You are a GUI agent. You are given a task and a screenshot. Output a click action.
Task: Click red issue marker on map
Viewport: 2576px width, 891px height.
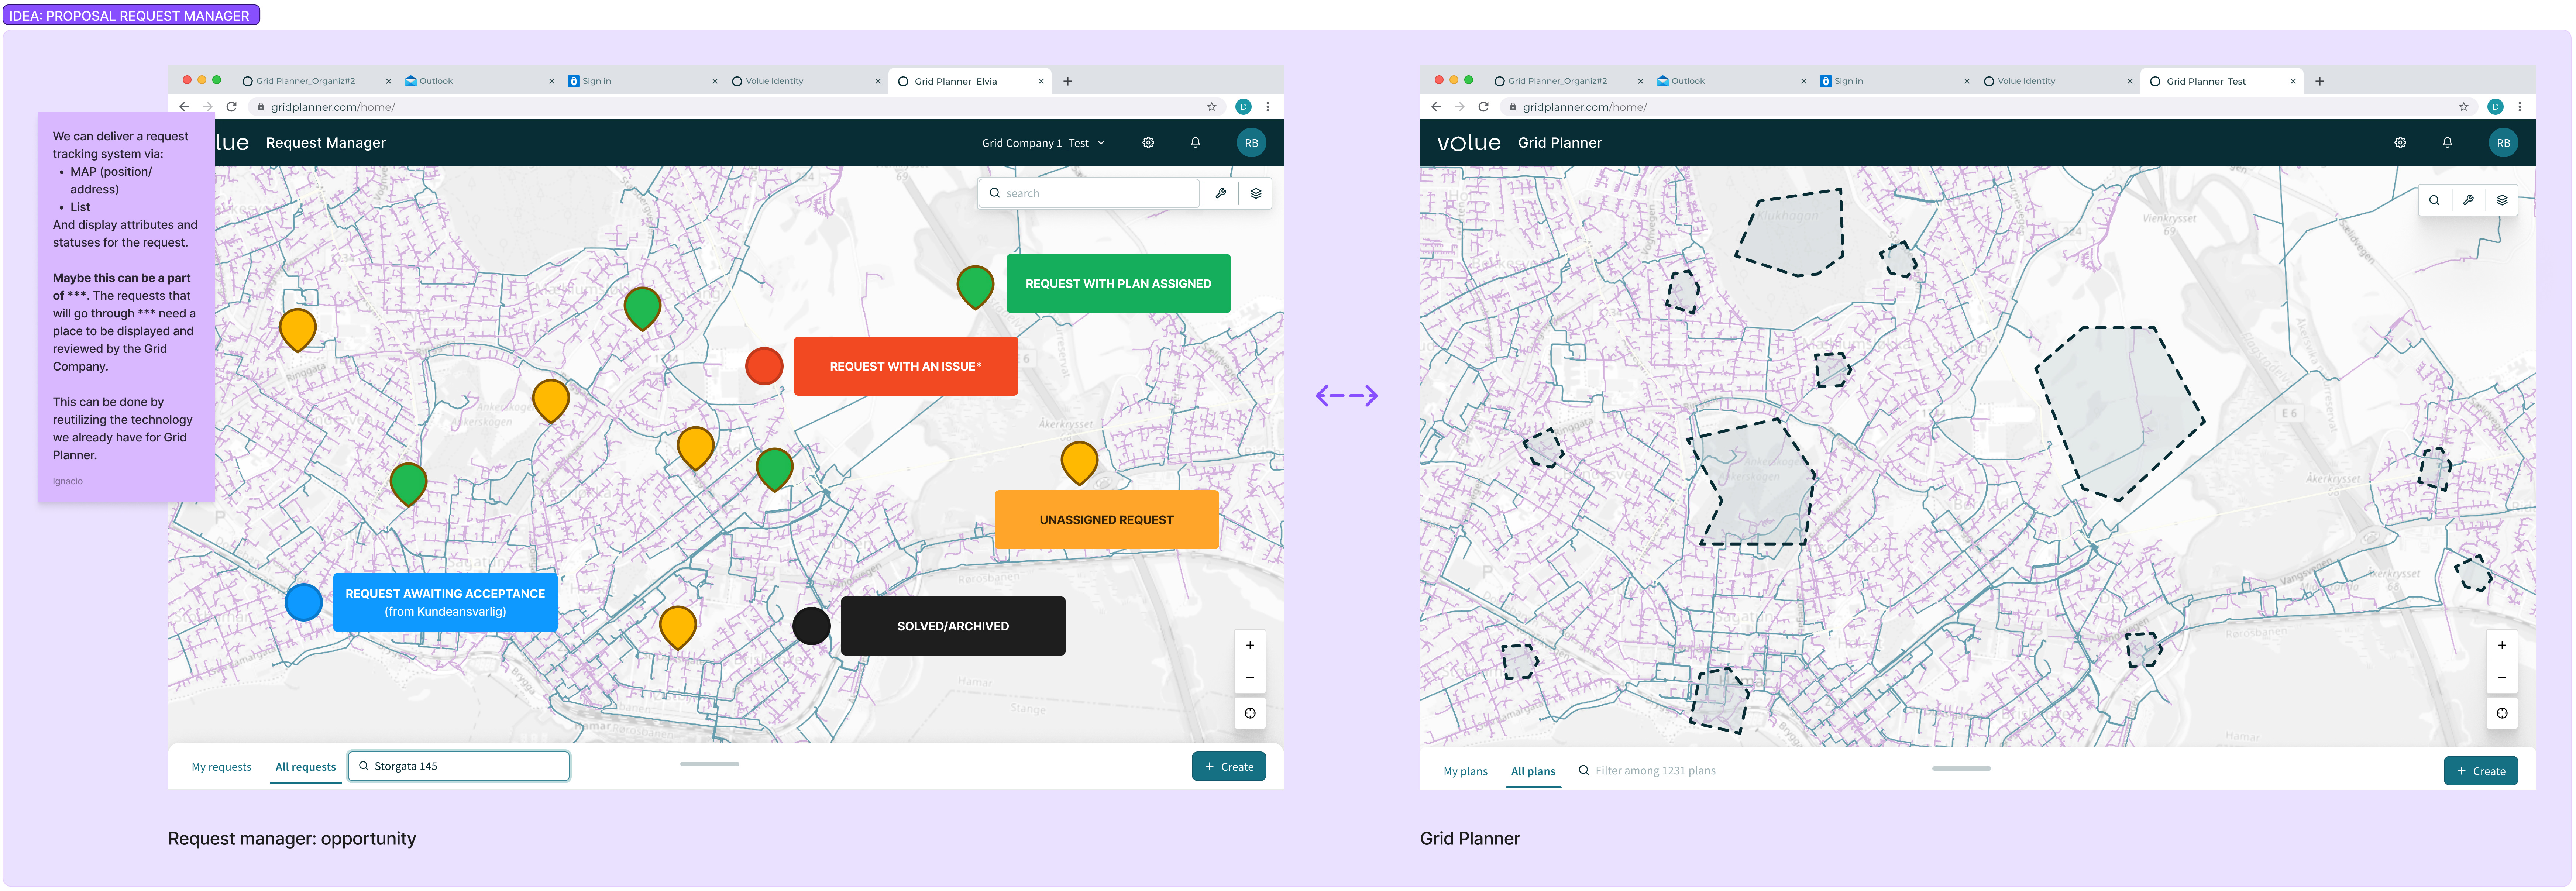pyautogui.click(x=764, y=366)
